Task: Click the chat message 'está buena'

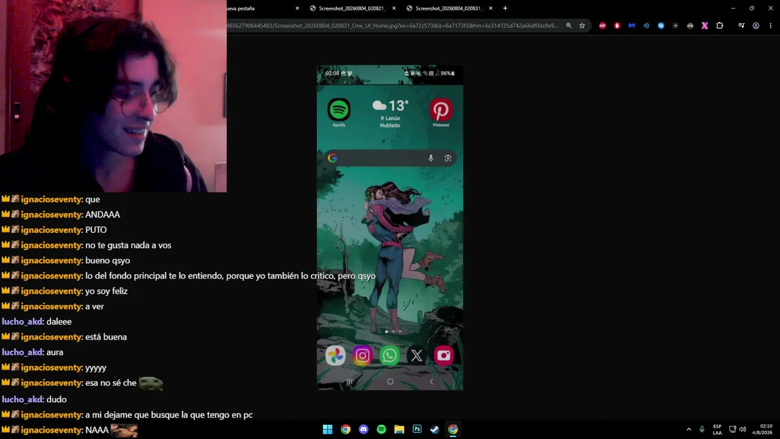Action: point(106,337)
